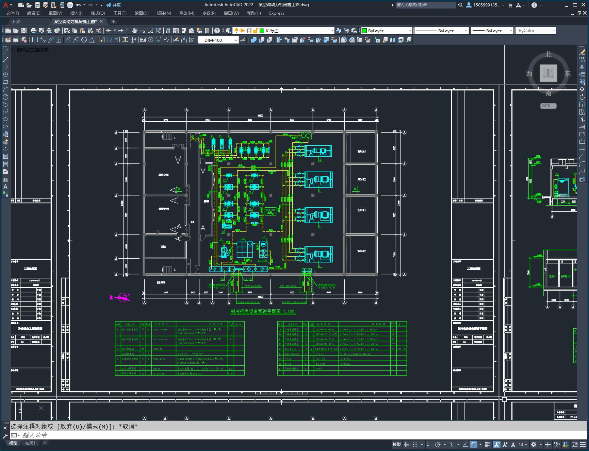Select the Linear dimension tool
This screenshot has height=451, width=589.
tap(35, 40)
